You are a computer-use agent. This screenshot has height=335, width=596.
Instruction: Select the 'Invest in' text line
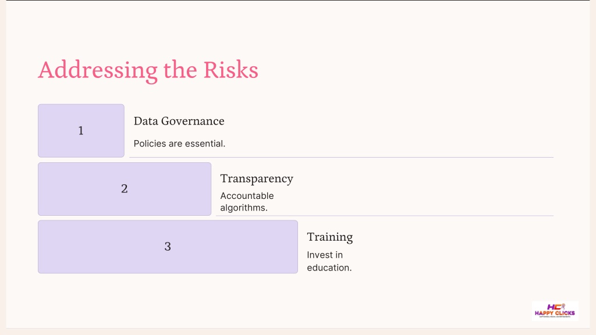(x=325, y=255)
